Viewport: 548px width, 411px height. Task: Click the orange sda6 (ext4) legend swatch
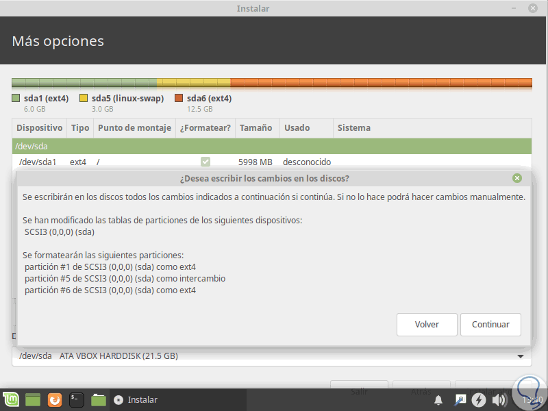click(179, 98)
